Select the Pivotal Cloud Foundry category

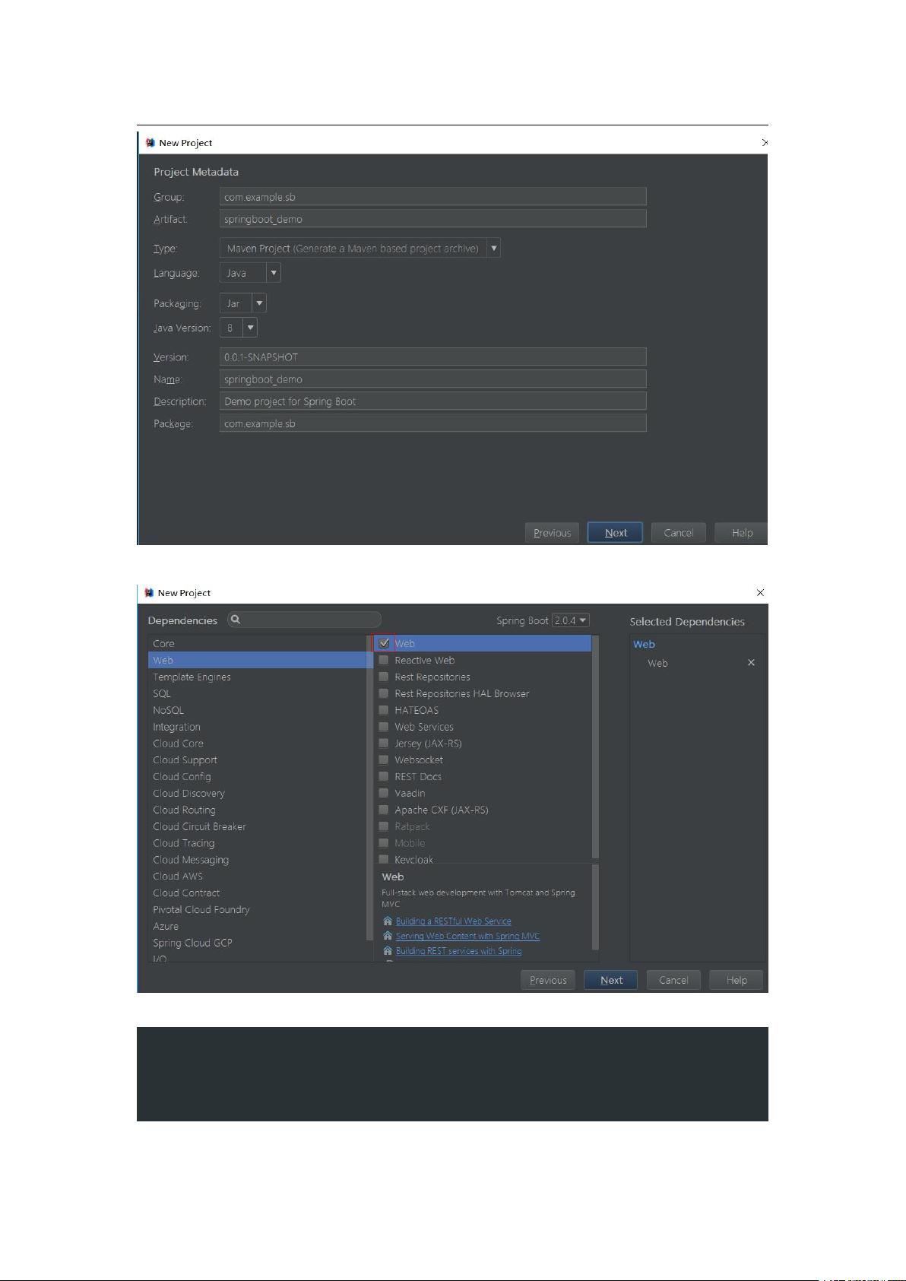[x=257, y=909]
